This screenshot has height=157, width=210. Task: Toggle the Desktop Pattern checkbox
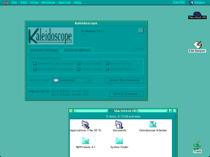coord(107,69)
